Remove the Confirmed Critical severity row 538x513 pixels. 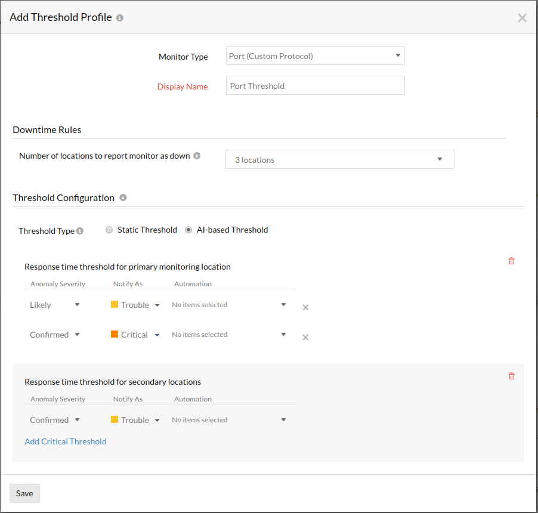pyautogui.click(x=305, y=337)
